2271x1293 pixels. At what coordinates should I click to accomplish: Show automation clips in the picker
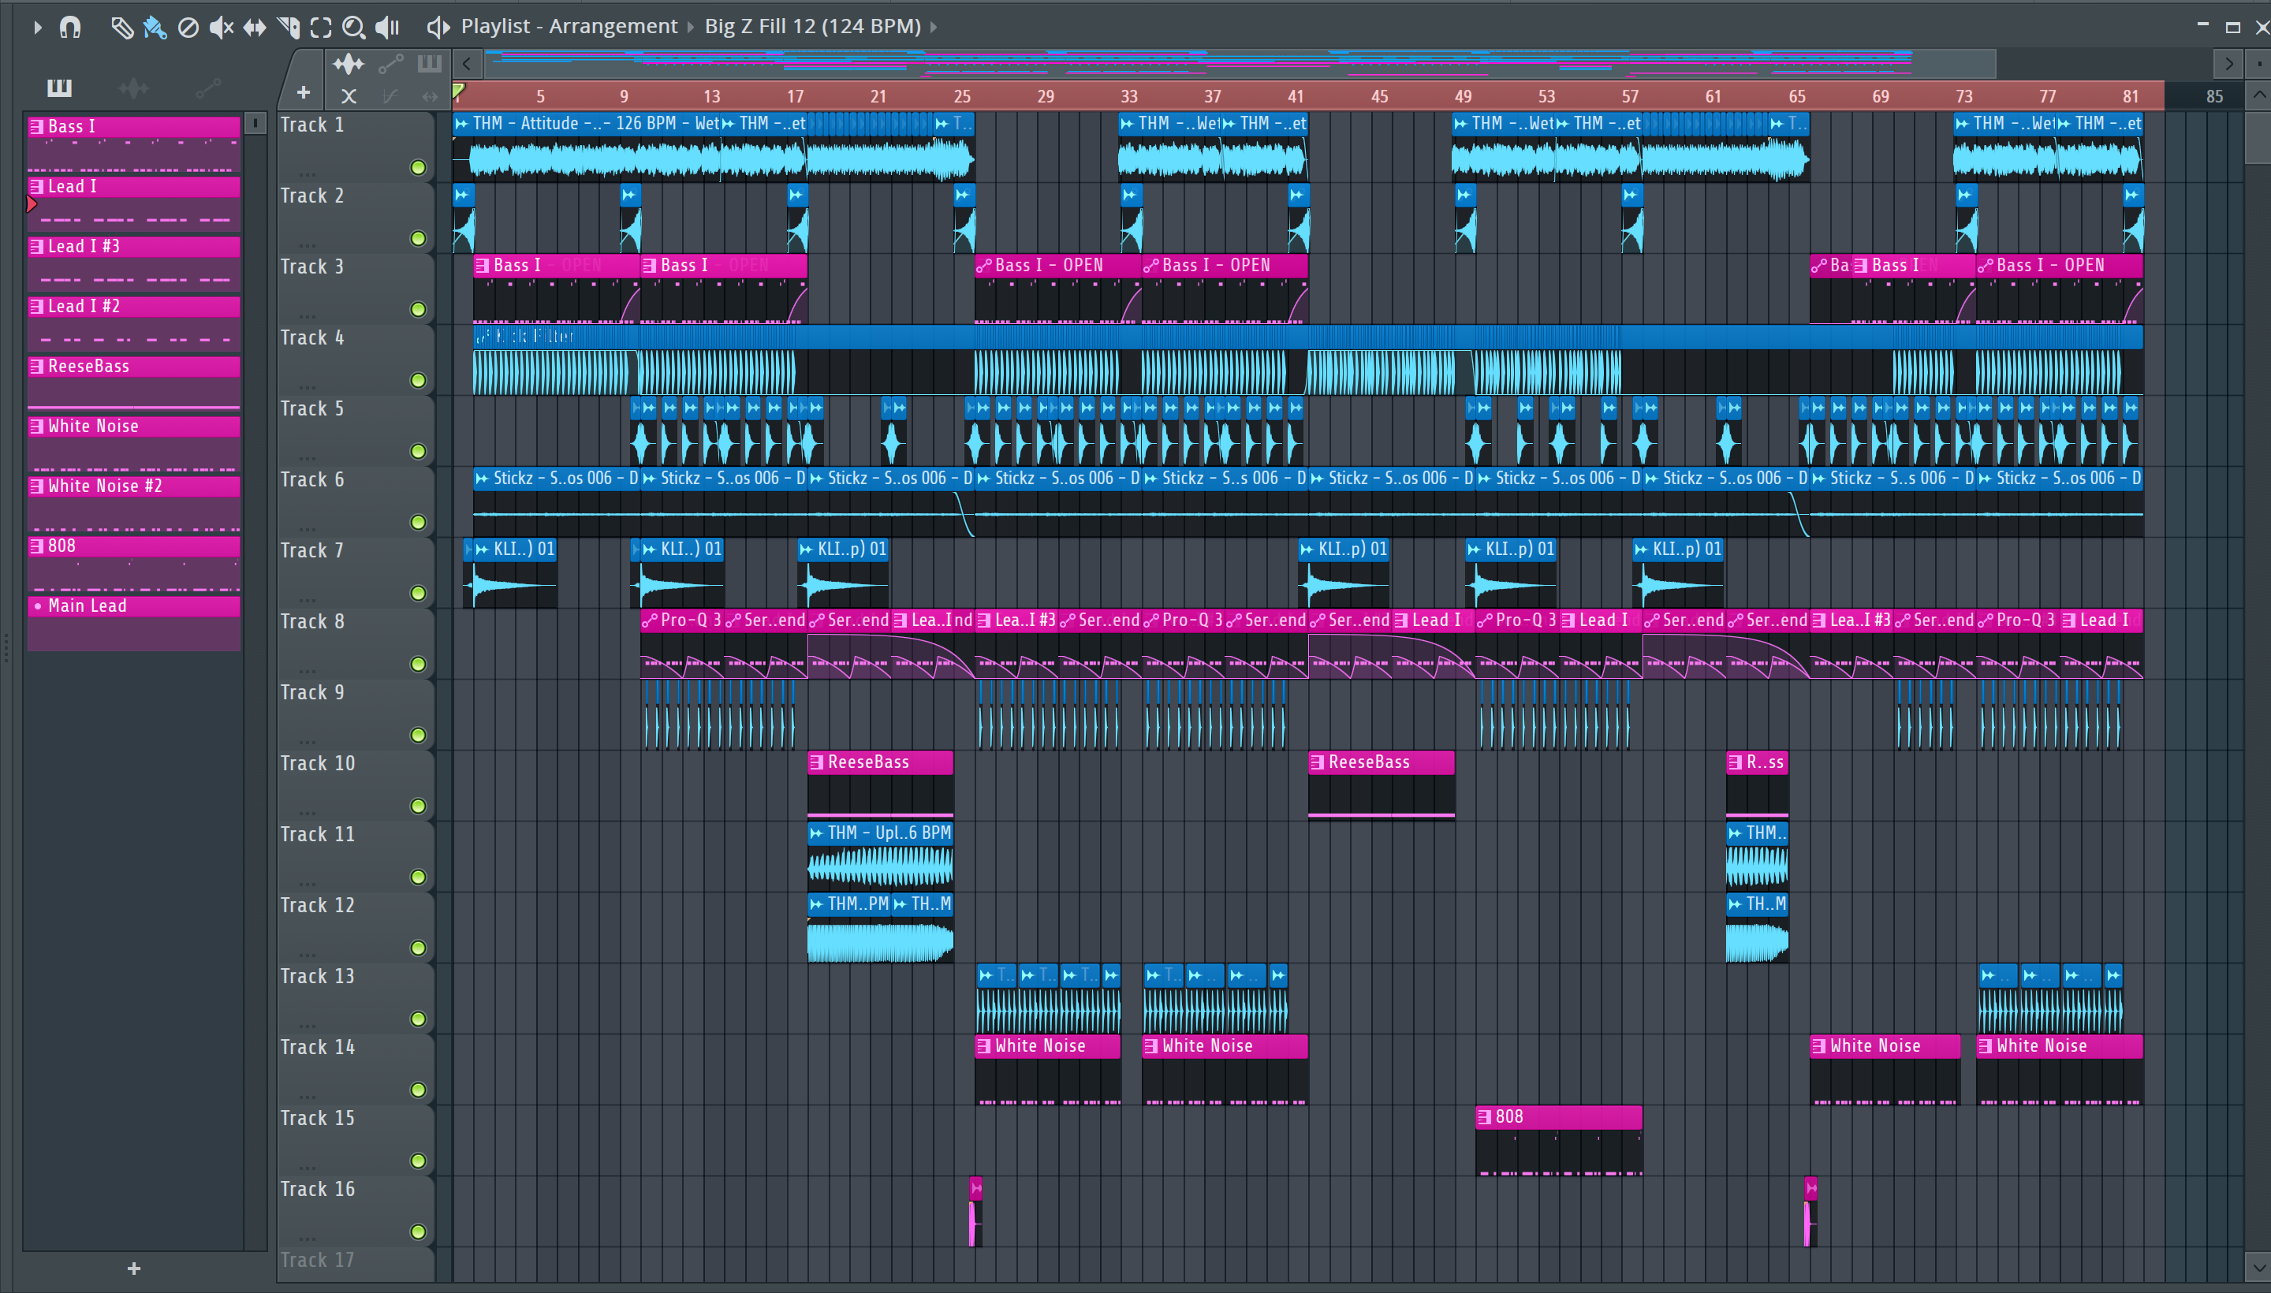(208, 87)
